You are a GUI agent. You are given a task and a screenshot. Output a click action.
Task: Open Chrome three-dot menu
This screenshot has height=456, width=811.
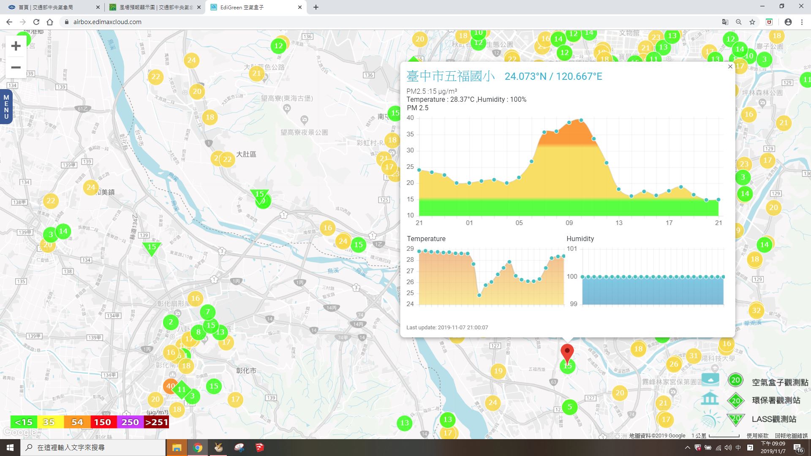pyautogui.click(x=802, y=22)
